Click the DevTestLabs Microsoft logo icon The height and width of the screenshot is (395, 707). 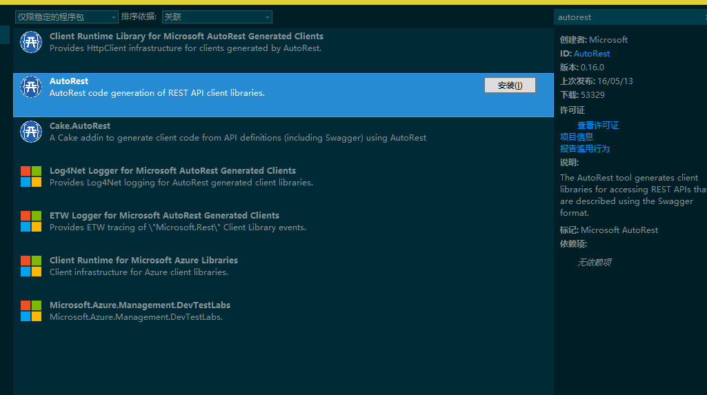coord(31,311)
